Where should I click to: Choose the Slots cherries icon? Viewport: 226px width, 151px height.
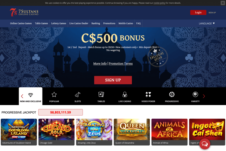78,96
